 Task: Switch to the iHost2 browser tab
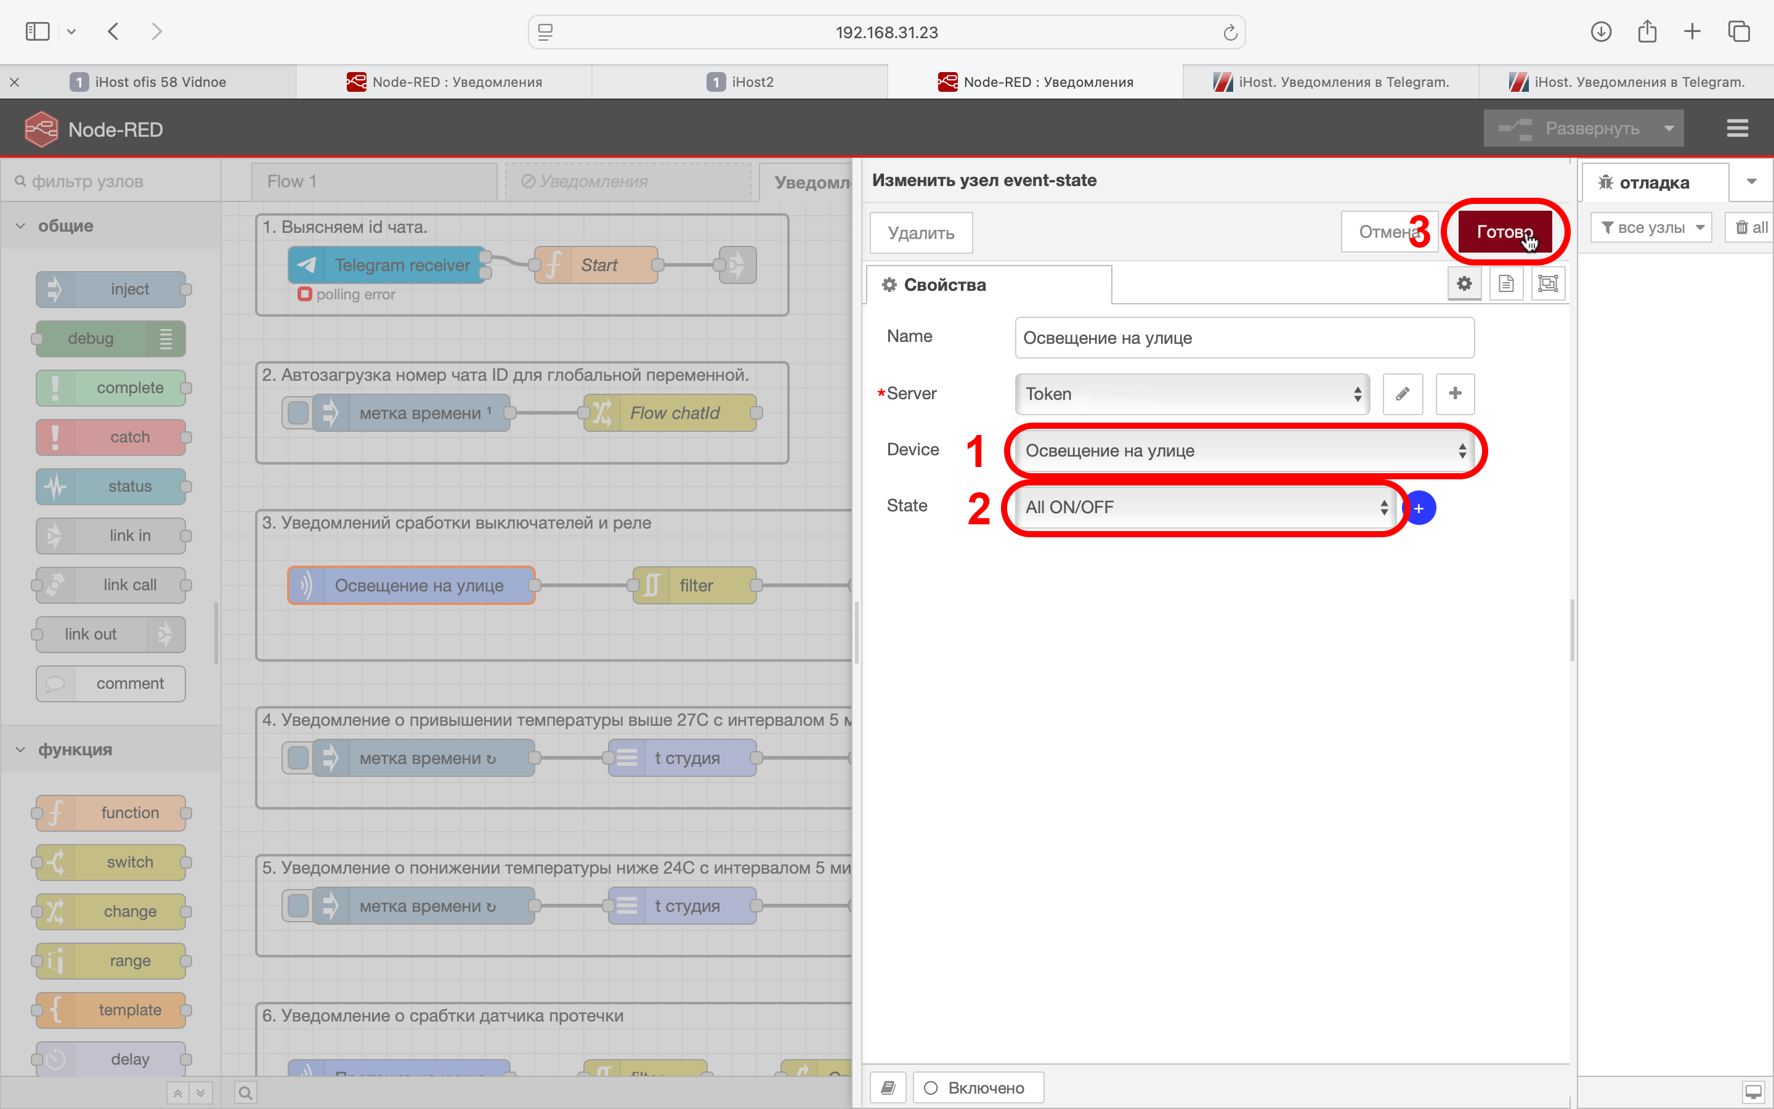740,81
